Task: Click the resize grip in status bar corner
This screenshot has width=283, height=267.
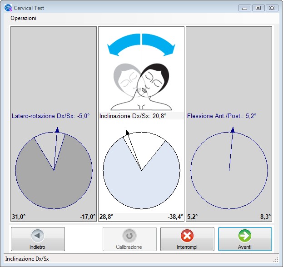Action: click(x=276, y=260)
